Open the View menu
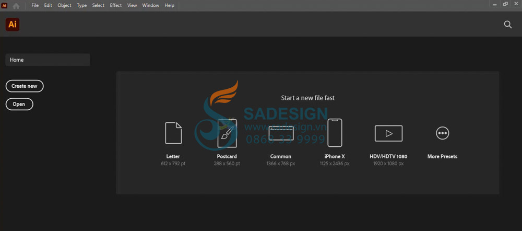The image size is (522, 231). click(x=132, y=5)
